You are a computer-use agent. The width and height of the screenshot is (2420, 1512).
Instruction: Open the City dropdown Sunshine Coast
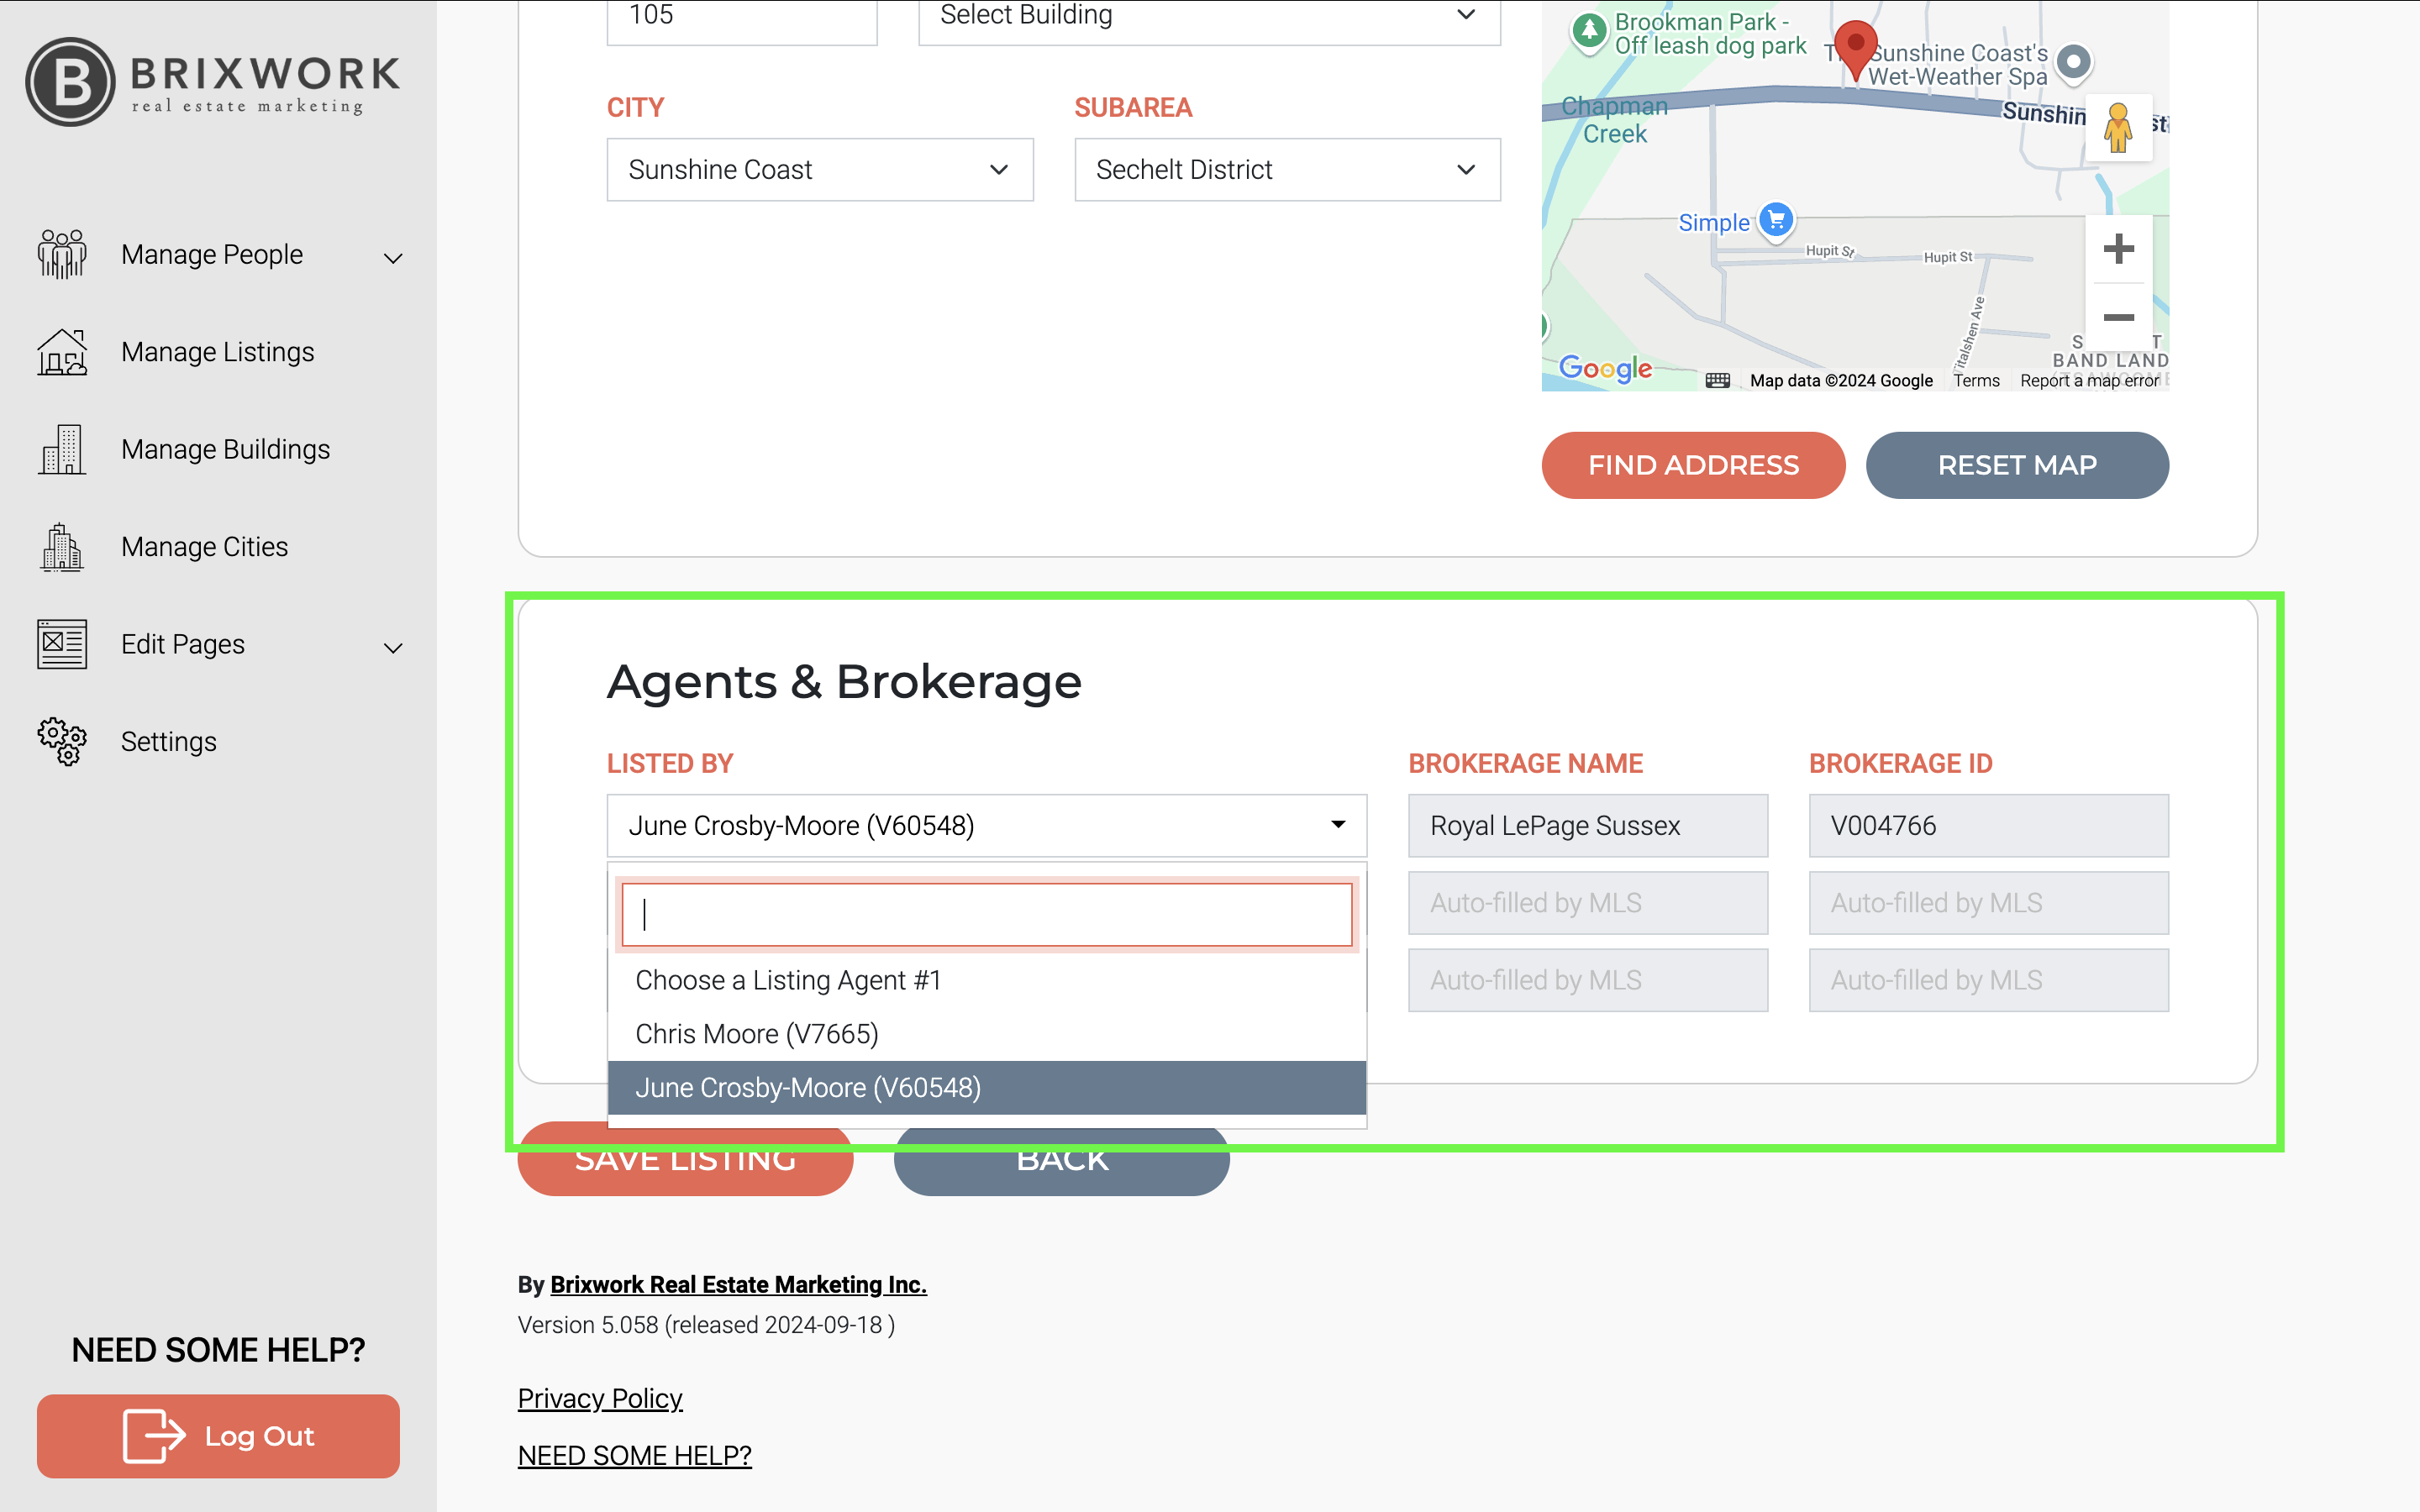[819, 170]
